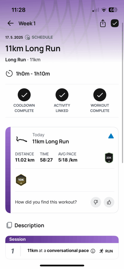Open the route map thumbnail
Image resolution: width=124 pixels, height=269 pixels.
pyautogui.click(x=22, y=140)
